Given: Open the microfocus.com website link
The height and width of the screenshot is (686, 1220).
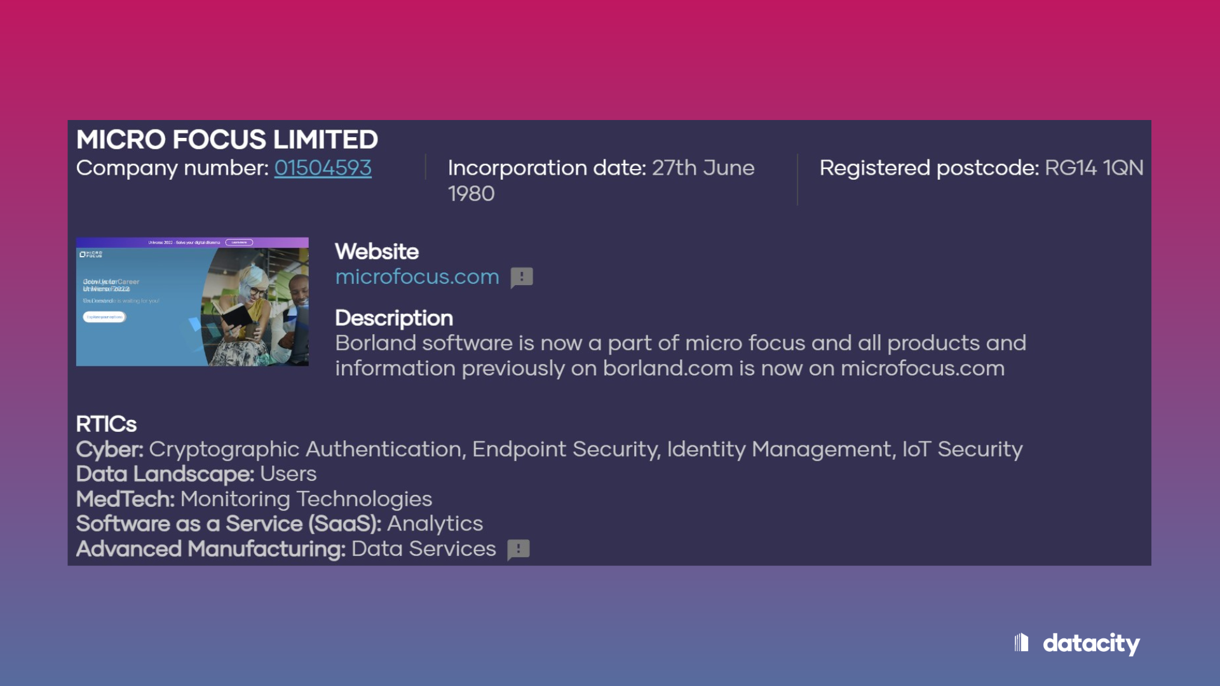Looking at the screenshot, I should [x=417, y=277].
